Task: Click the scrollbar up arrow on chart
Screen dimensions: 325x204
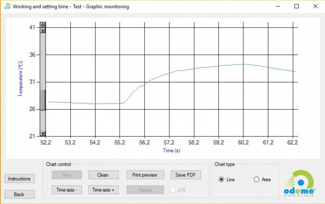Action: point(43,30)
